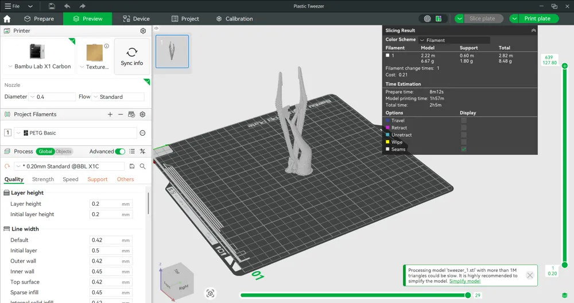Reset process preset changes
The width and height of the screenshot is (574, 303).
(x=7, y=166)
